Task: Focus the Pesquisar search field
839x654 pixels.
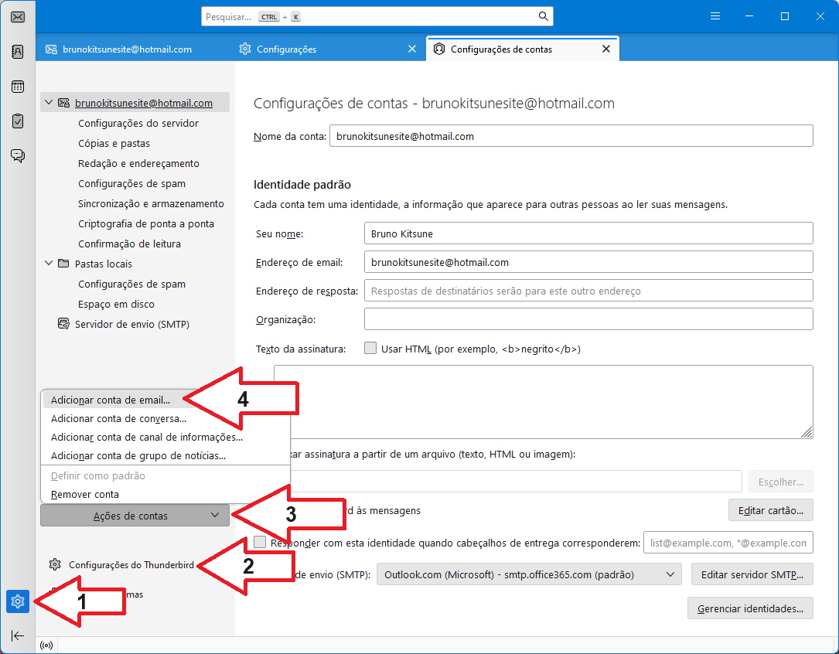Action: [377, 16]
